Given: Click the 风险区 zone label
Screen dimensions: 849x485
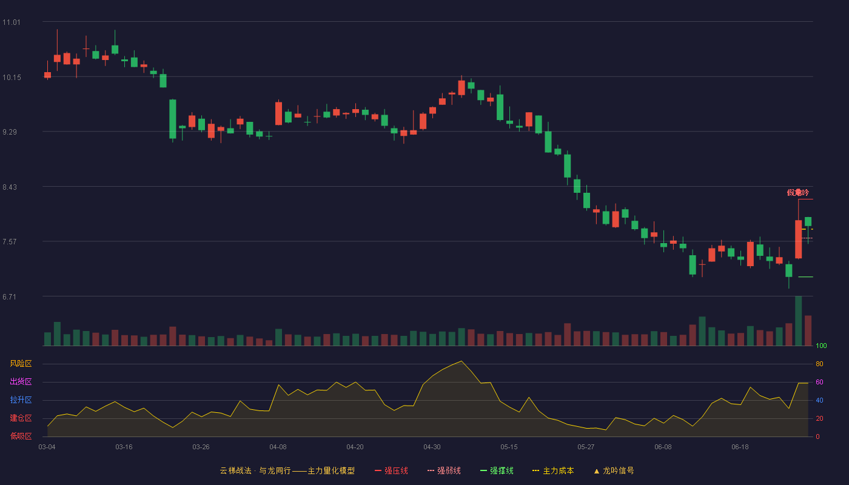Looking at the screenshot, I should (21, 364).
